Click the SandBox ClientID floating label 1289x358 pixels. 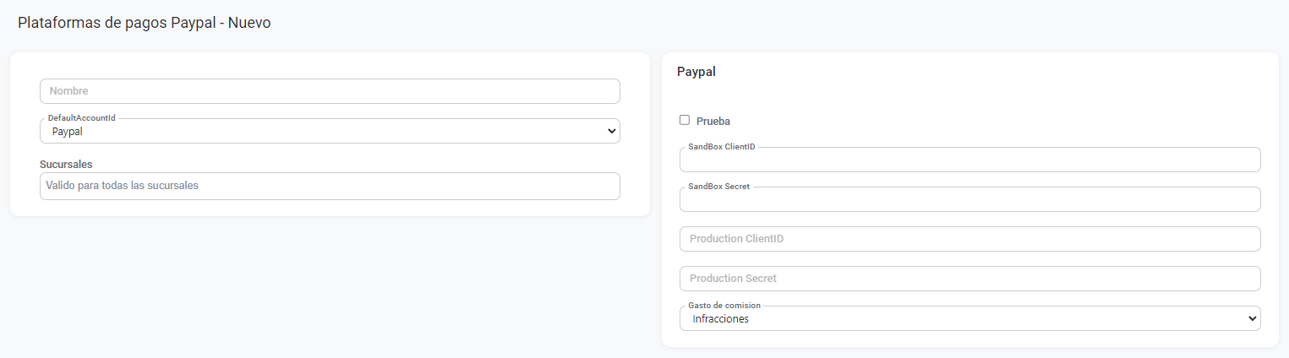[722, 147]
